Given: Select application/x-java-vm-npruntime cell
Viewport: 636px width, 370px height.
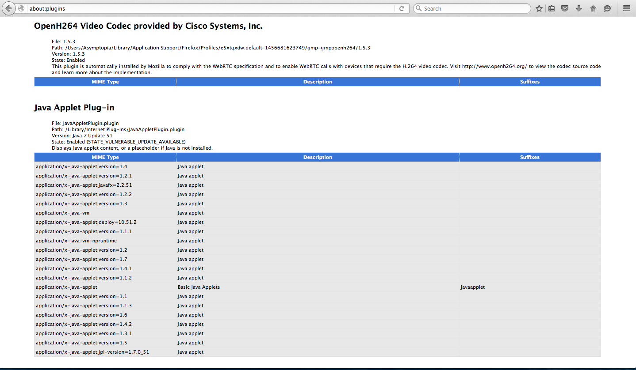Looking at the screenshot, I should (x=105, y=241).
